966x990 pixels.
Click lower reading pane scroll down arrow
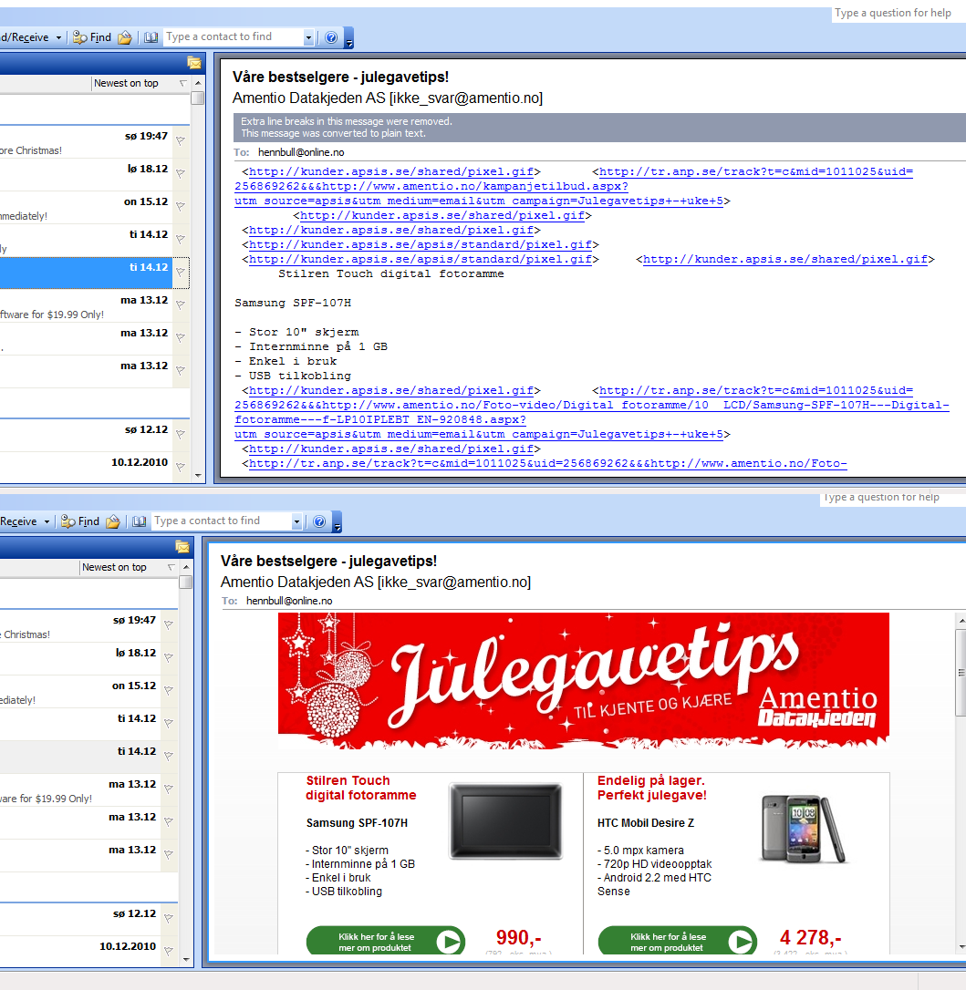click(961, 947)
